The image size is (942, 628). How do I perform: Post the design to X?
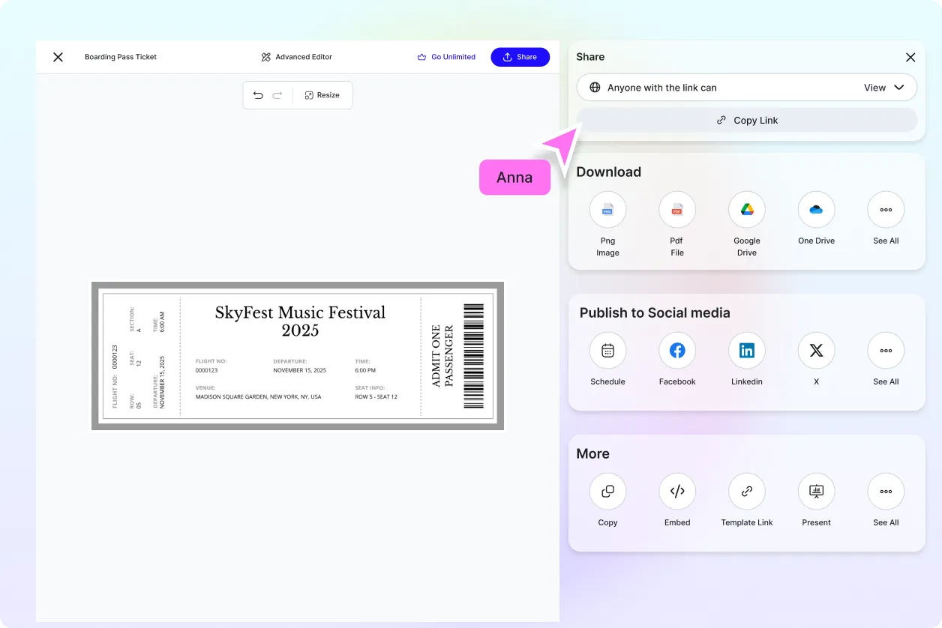pos(816,351)
